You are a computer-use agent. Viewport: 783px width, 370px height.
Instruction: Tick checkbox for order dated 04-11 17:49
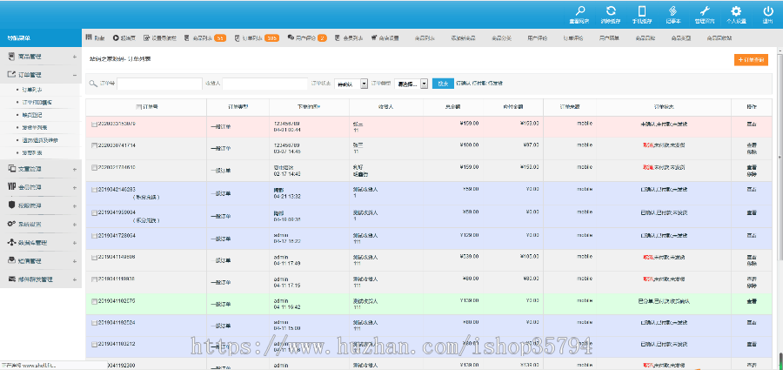[x=94, y=257]
